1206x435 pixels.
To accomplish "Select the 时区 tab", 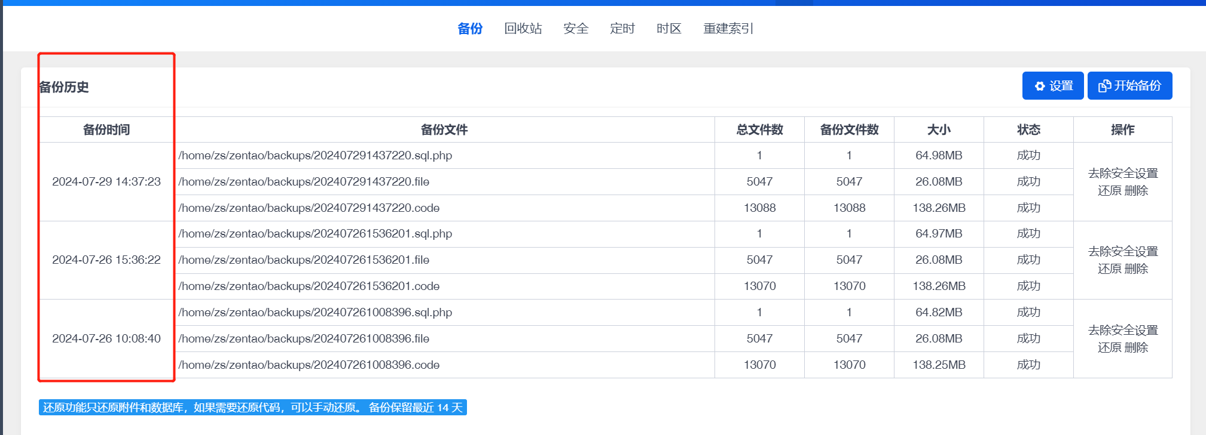I will coord(668,29).
